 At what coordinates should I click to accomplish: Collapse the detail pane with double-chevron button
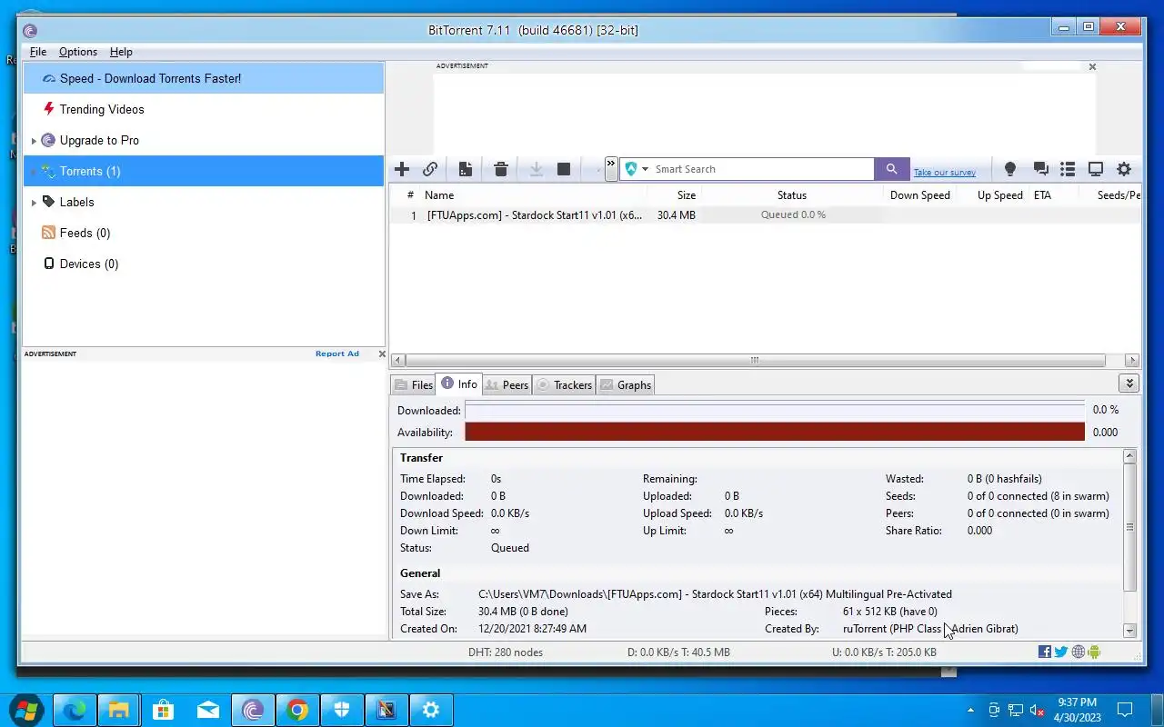tap(1129, 383)
